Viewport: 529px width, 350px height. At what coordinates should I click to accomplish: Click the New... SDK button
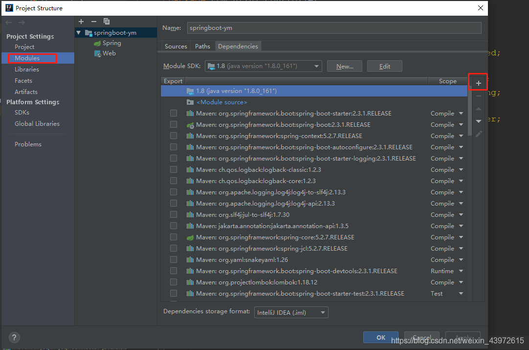[x=345, y=66]
